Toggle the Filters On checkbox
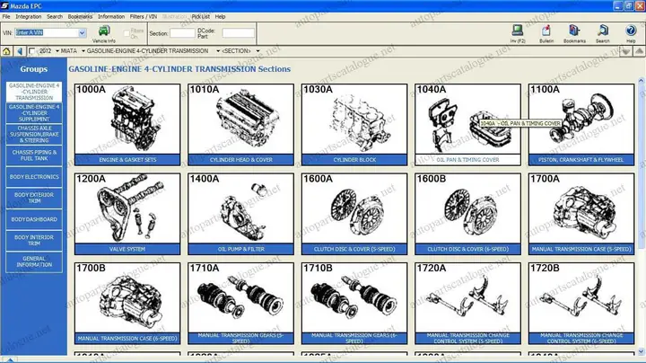The width and height of the screenshot is (646, 363). point(126,32)
